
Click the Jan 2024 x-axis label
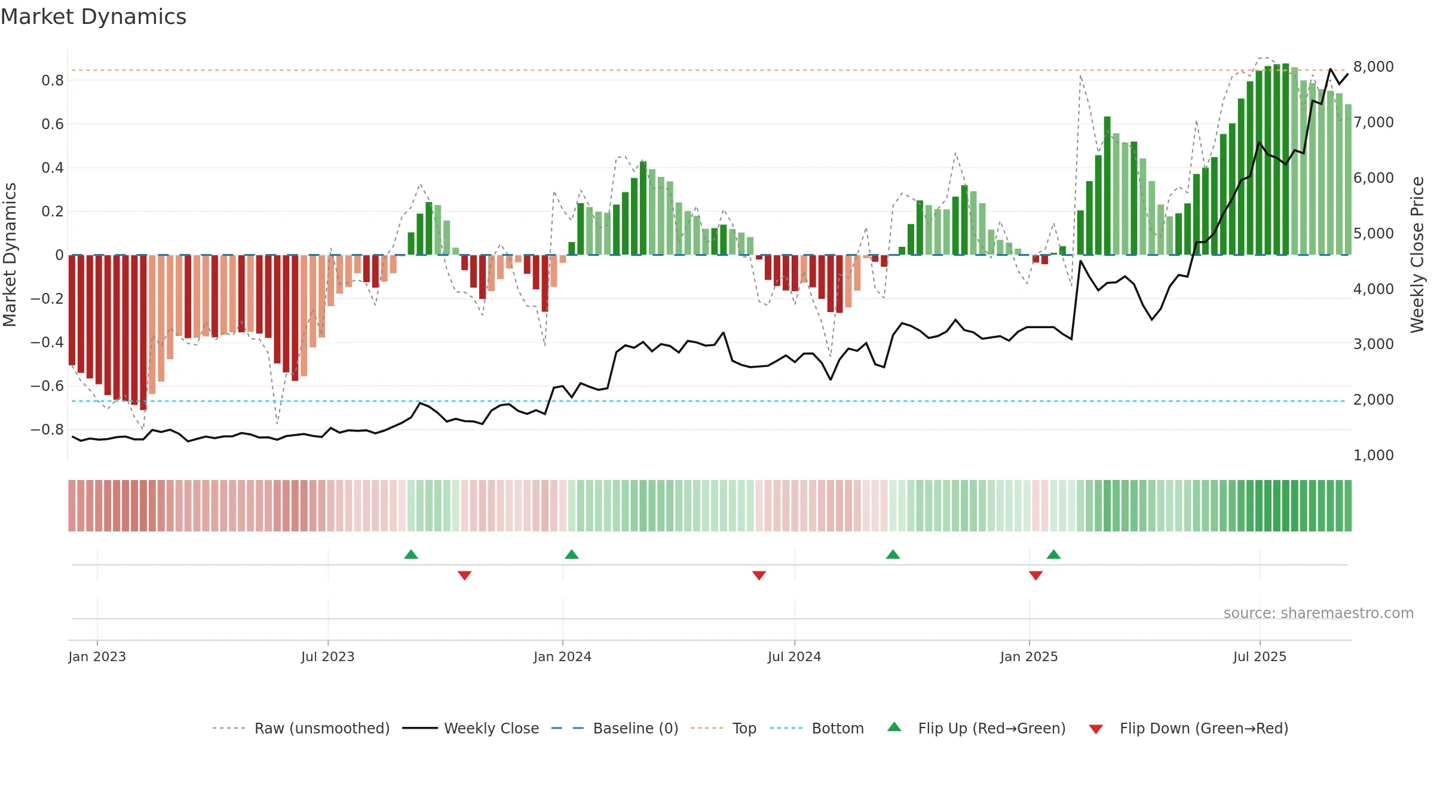tap(563, 656)
